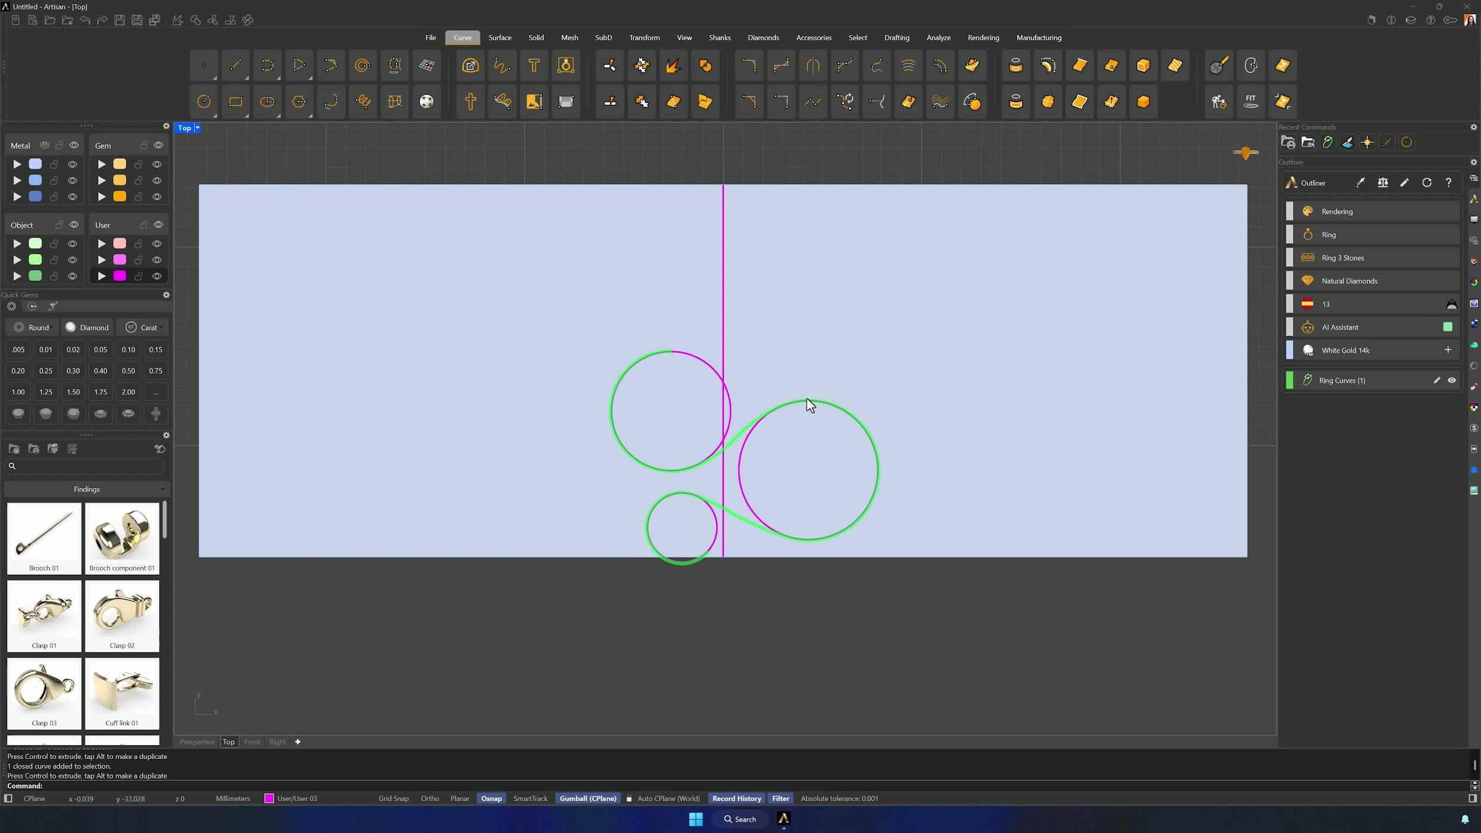Image resolution: width=1481 pixels, height=833 pixels.
Task: Edit Ring Curves (1) with pencil icon
Action: (x=1437, y=380)
